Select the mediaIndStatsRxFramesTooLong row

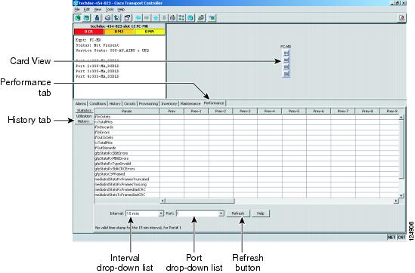[x=246, y=184]
